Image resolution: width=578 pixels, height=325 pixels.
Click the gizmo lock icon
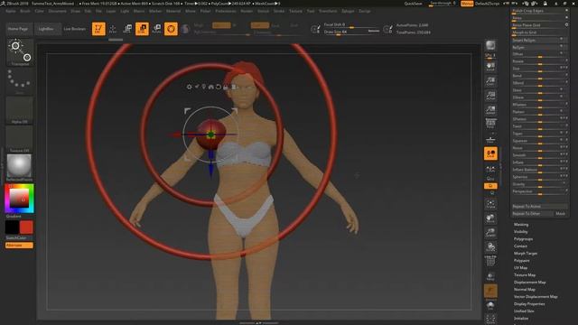click(226, 87)
